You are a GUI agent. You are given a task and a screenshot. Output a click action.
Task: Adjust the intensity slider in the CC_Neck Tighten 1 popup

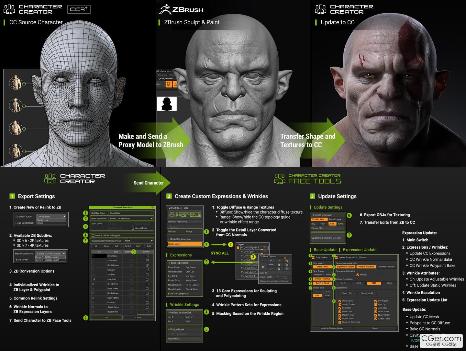pos(285,258)
